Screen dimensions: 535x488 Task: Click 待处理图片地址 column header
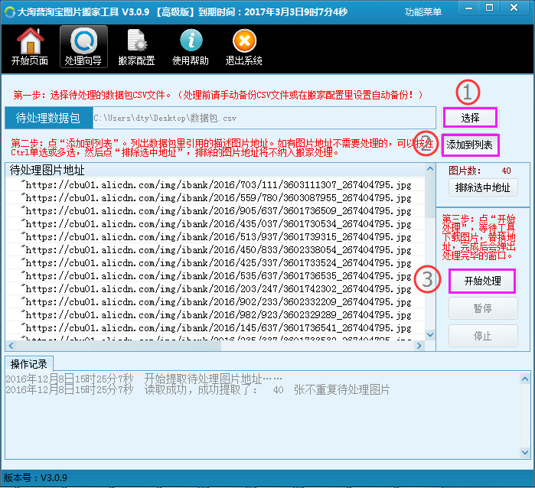coord(215,170)
